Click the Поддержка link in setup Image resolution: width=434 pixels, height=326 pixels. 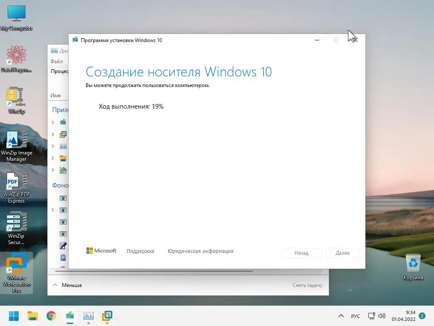[140, 251]
